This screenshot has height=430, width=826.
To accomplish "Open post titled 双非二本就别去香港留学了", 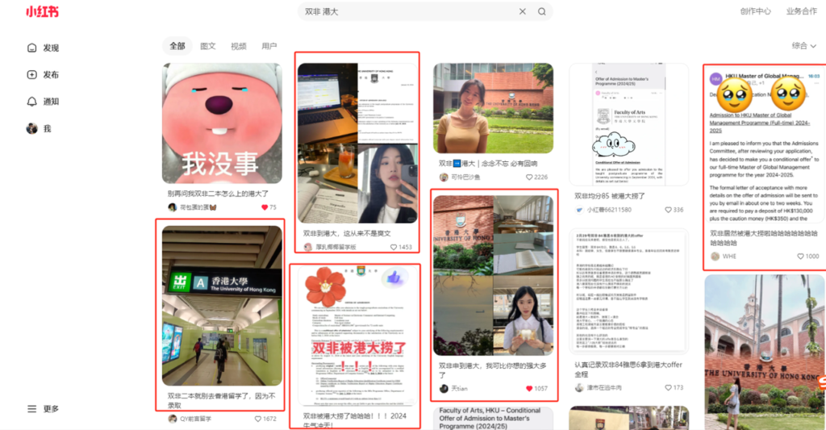I will (x=221, y=401).
